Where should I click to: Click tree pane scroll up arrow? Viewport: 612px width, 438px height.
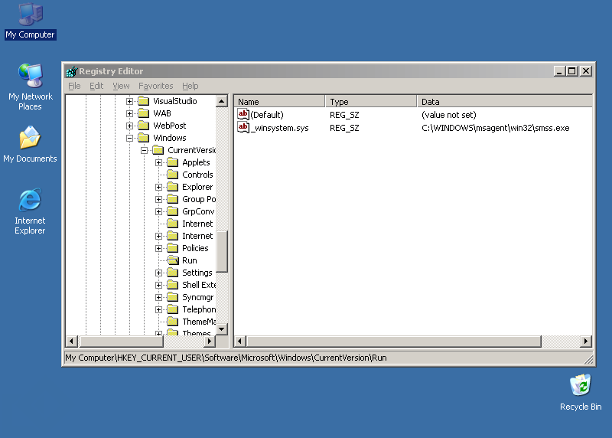tap(222, 101)
